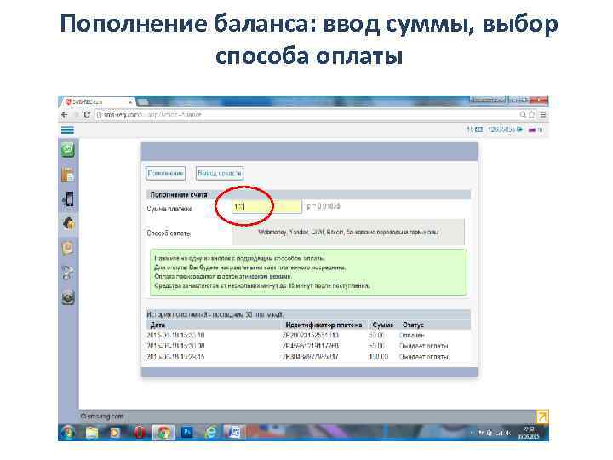
Task: Open the orange documents icon in sidebar
Action: pos(68,175)
